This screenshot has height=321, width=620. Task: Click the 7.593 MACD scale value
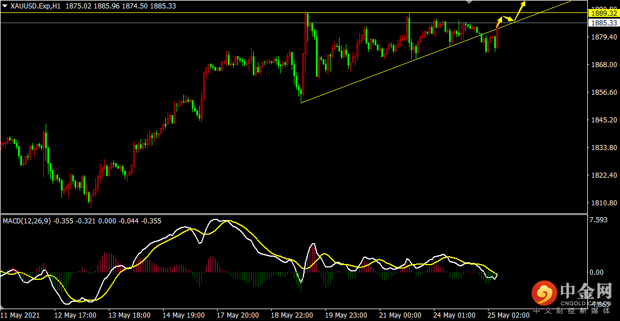[599, 220]
